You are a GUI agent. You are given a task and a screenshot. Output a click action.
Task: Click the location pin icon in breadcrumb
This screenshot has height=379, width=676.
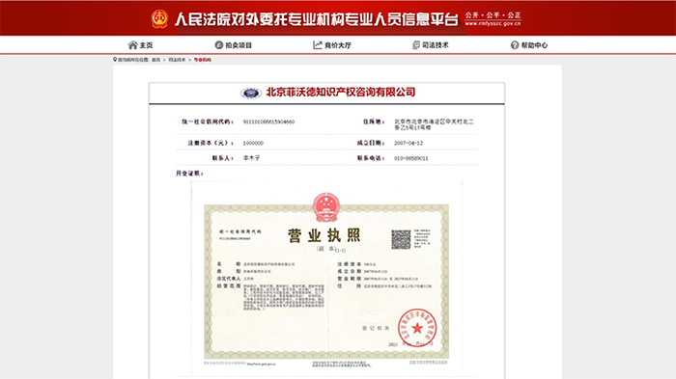(115, 60)
